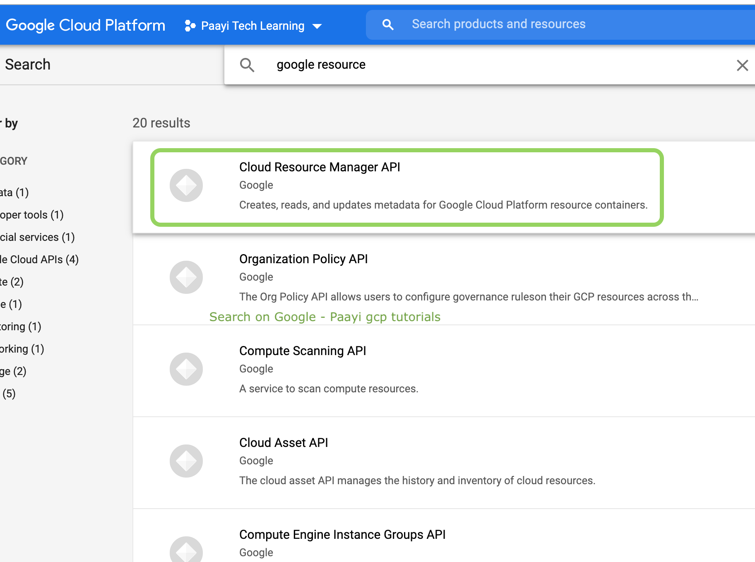Click the Organization Policy API icon
Screen dimensions: 755x562
tap(186, 277)
